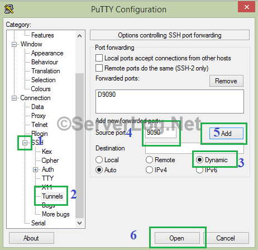
Task: Collapse the SSH tree node
Action: coord(25,143)
